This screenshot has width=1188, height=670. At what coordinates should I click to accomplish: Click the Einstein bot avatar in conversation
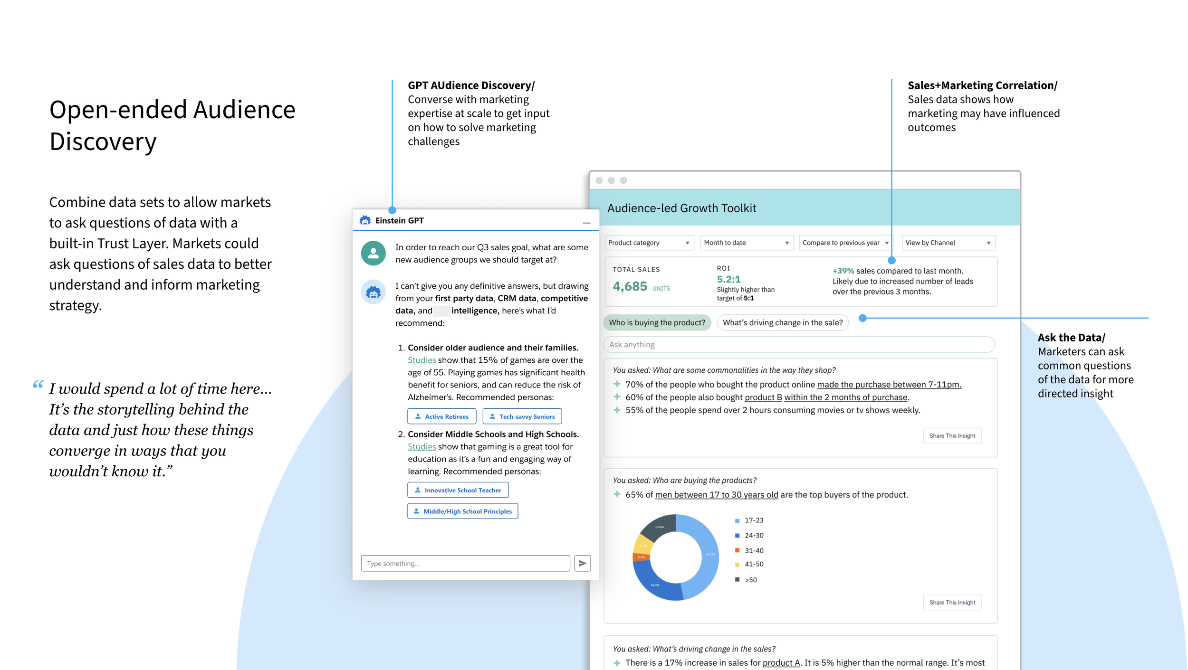373,292
